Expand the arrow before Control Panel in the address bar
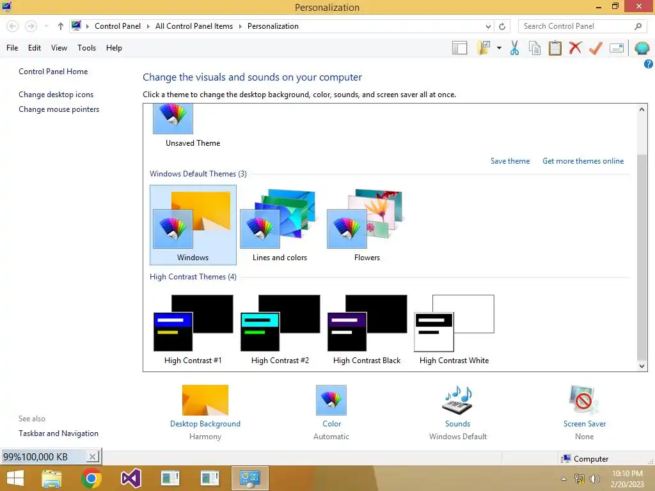The width and height of the screenshot is (655, 491). [87, 26]
